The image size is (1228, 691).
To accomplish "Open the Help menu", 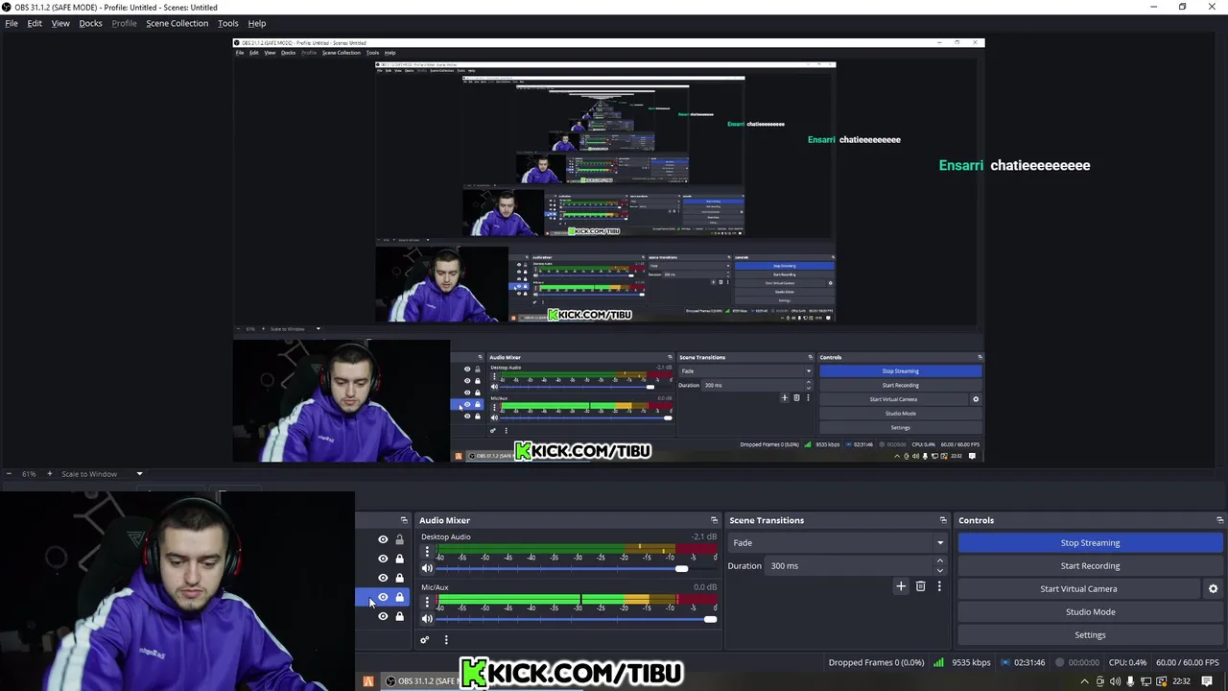I will [x=257, y=23].
